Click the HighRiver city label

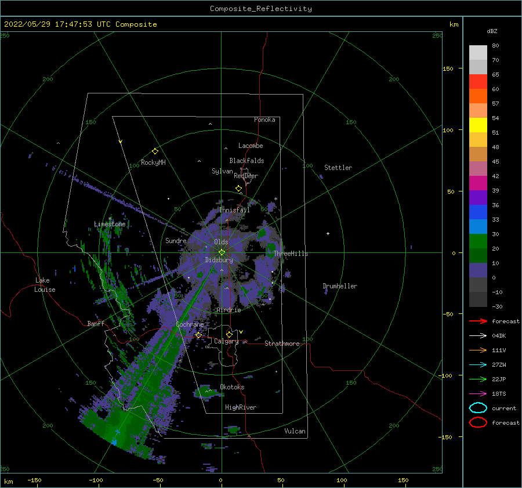tap(241, 407)
